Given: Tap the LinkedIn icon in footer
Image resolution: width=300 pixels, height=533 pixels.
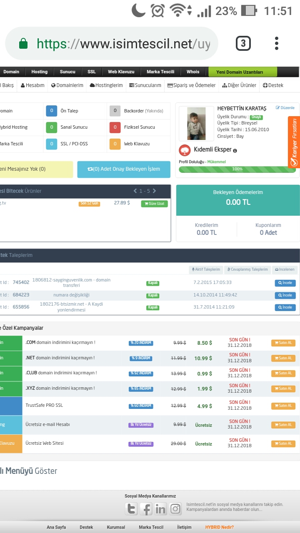Looking at the screenshot, I should click(160, 508).
